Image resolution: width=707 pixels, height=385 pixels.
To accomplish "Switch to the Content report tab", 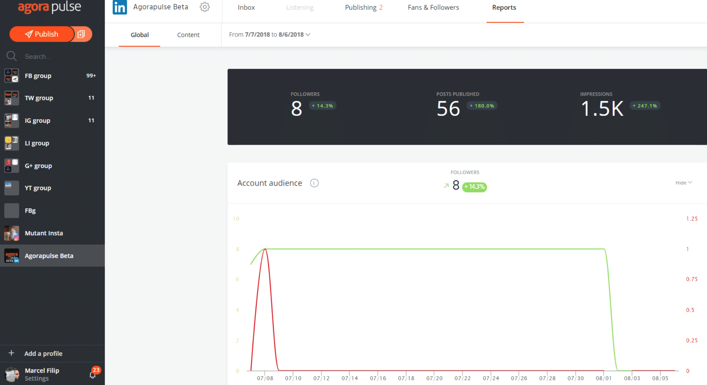I will pos(188,35).
